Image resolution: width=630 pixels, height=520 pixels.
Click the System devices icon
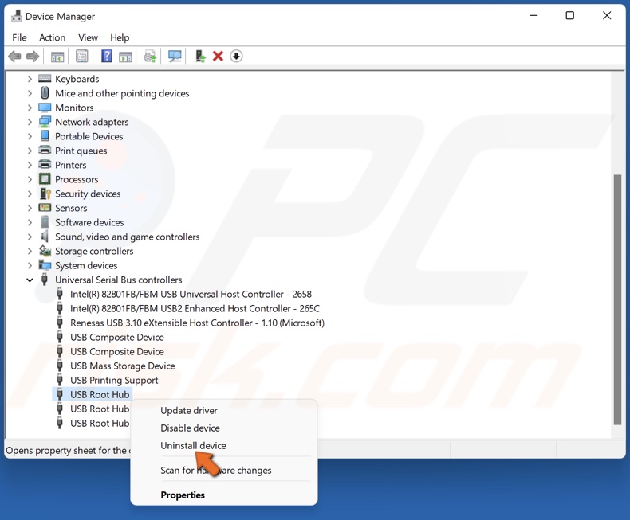[45, 265]
